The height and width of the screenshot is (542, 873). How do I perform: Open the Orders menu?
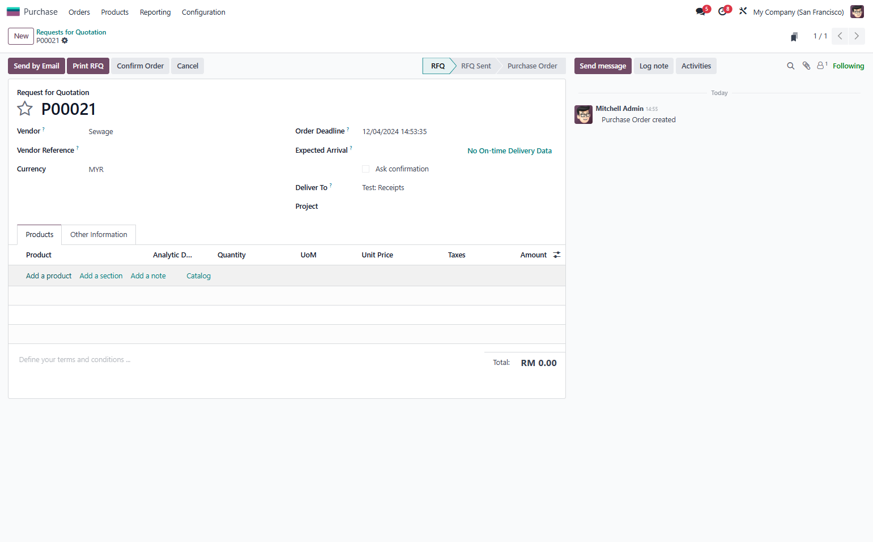click(x=79, y=12)
